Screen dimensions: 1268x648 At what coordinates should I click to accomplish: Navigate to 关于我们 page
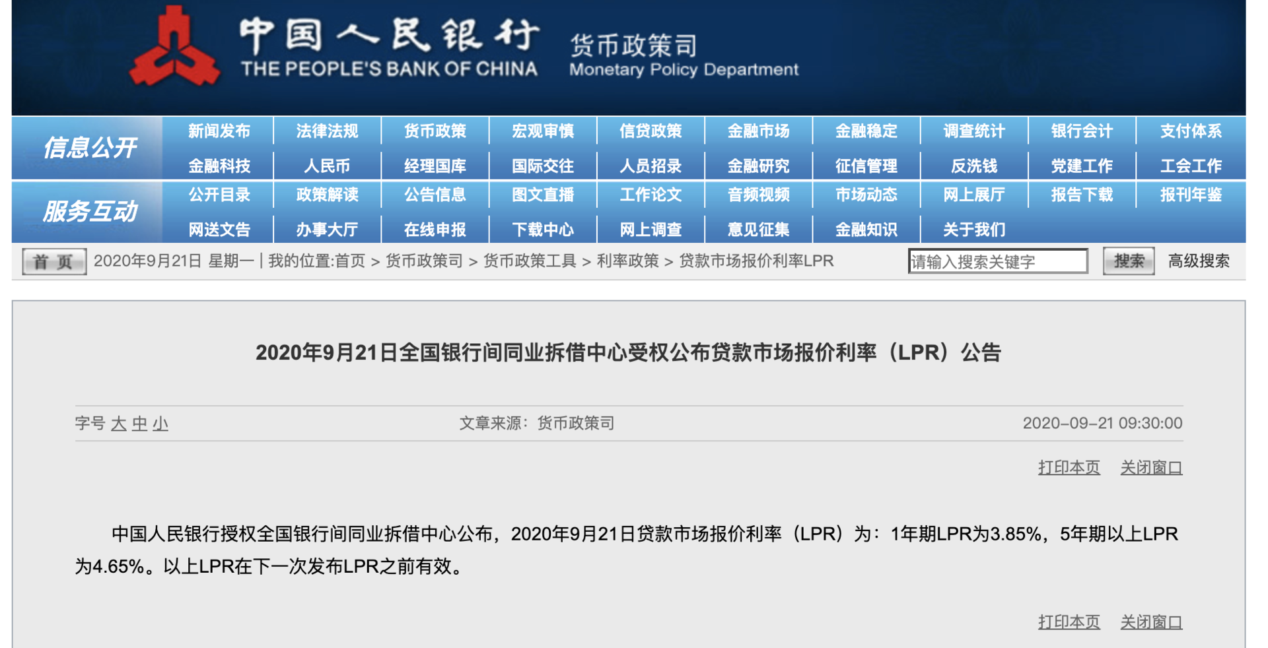click(973, 229)
